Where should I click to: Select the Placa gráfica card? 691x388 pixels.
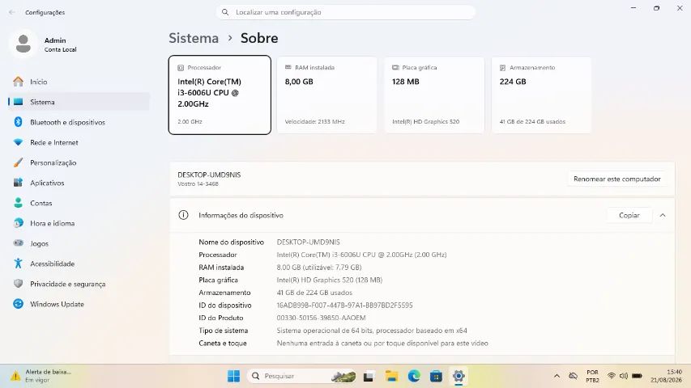click(434, 95)
